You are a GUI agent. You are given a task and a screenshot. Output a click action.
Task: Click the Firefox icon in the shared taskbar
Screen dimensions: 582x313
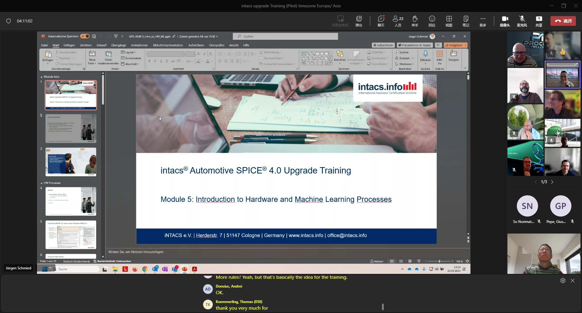coord(135,269)
